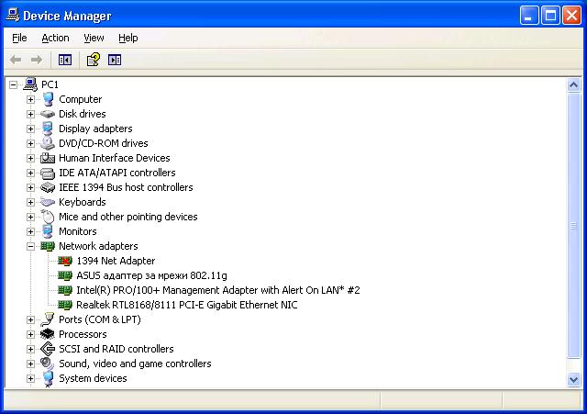Viewport: 587px width, 414px height.
Task: Select the PC1 label
Action: (50, 84)
